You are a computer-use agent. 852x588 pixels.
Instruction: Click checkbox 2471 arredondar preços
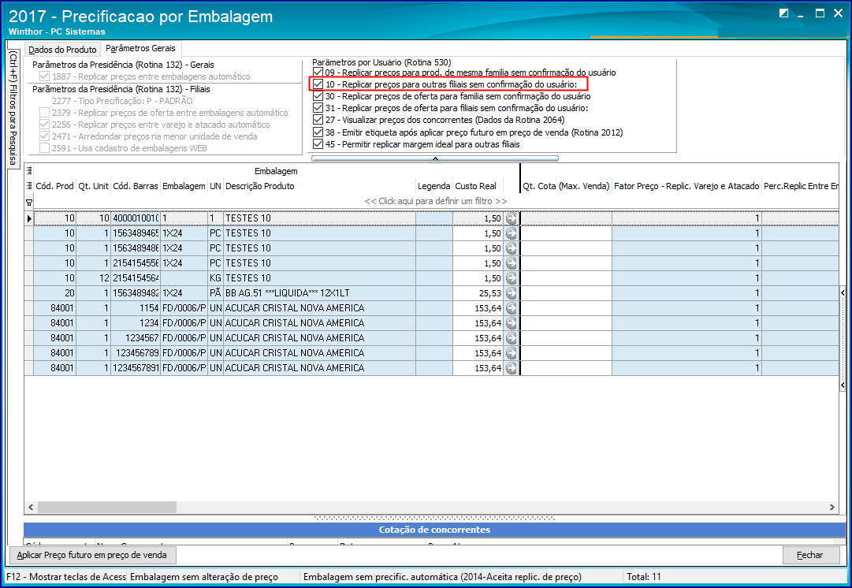[45, 136]
